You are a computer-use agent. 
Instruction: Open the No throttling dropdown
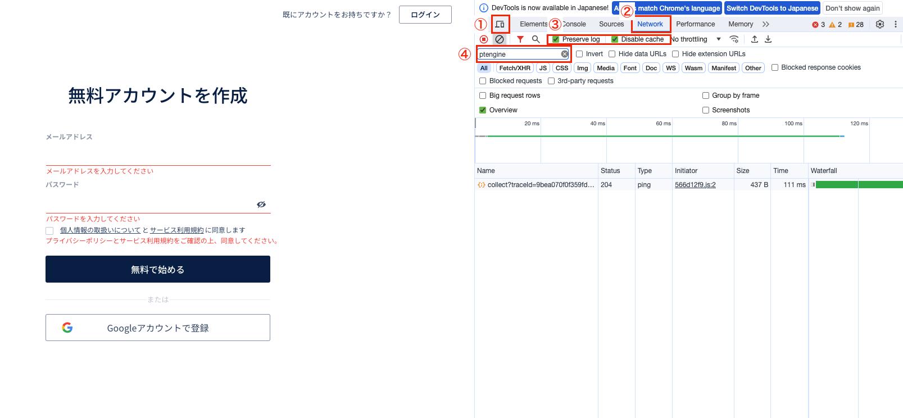coord(697,39)
